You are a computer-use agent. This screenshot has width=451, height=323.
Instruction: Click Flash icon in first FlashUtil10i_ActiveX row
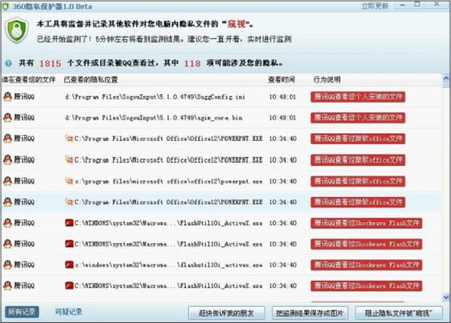point(69,223)
